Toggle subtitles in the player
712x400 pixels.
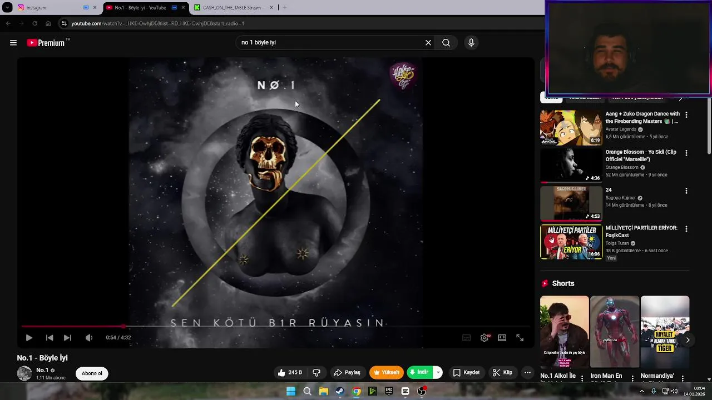[x=467, y=338]
